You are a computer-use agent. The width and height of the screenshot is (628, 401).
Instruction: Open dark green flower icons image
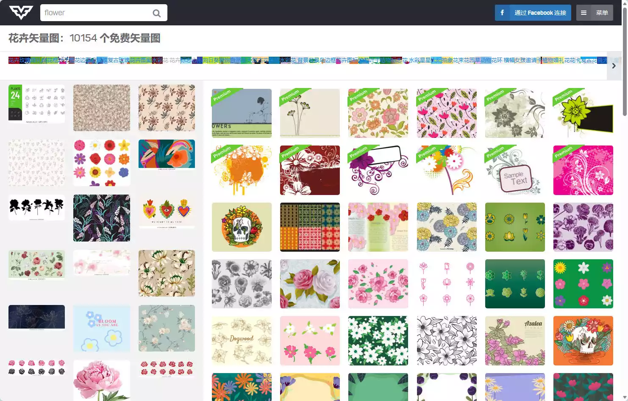point(515,284)
